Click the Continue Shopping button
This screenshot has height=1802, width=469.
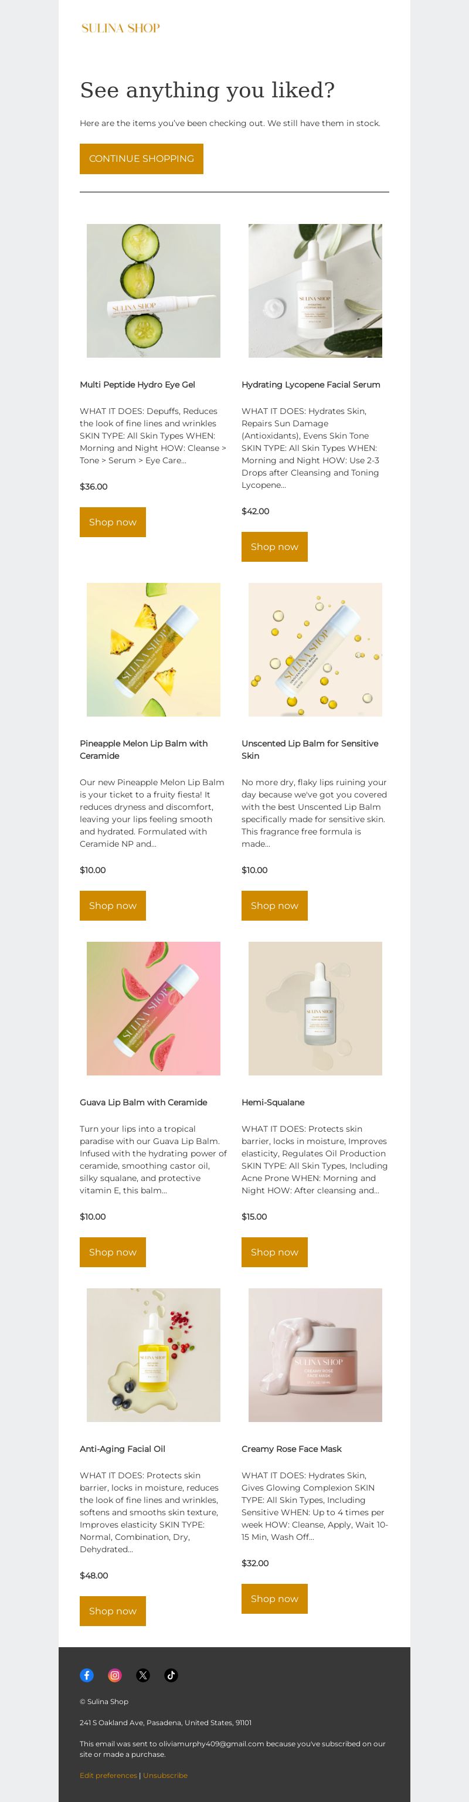pos(141,159)
